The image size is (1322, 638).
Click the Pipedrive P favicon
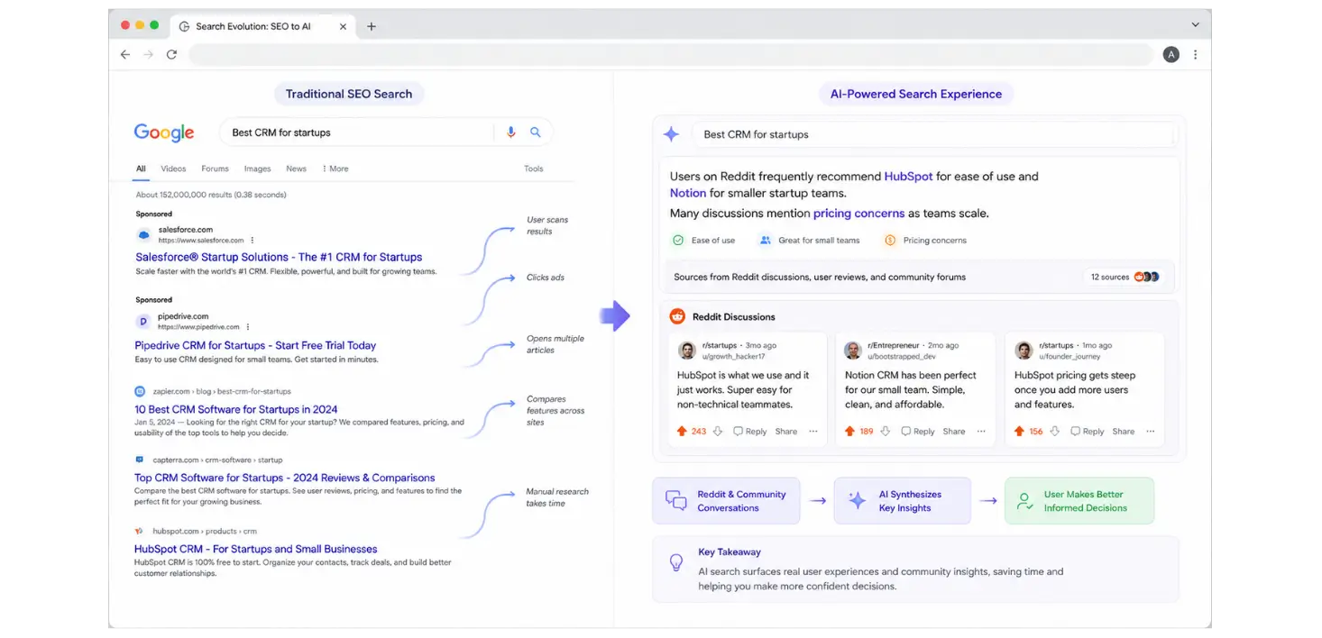(x=142, y=322)
